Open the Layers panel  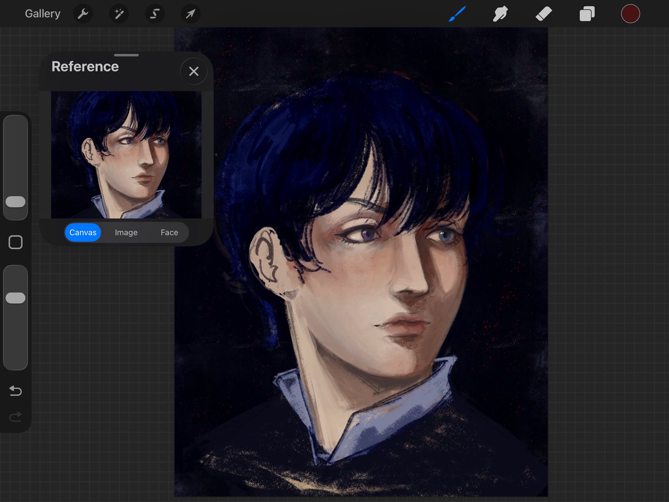587,14
